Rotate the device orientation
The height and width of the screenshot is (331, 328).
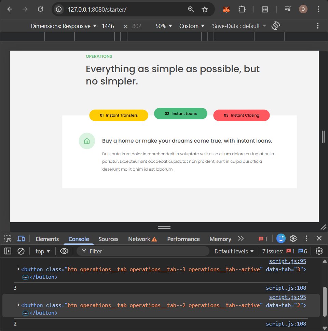[x=275, y=25]
